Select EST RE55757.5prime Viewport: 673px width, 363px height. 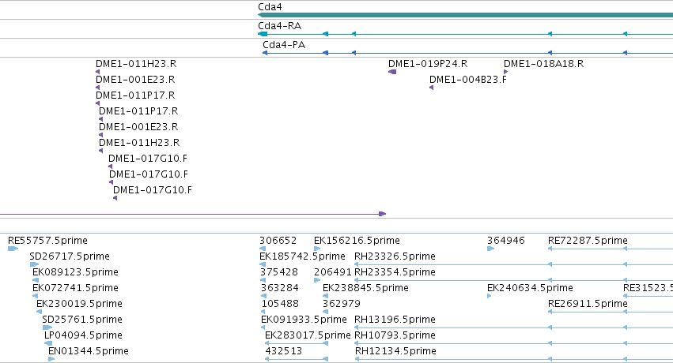click(47, 241)
